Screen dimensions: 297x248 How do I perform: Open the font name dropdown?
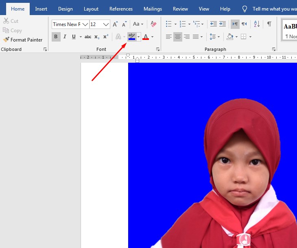point(85,24)
